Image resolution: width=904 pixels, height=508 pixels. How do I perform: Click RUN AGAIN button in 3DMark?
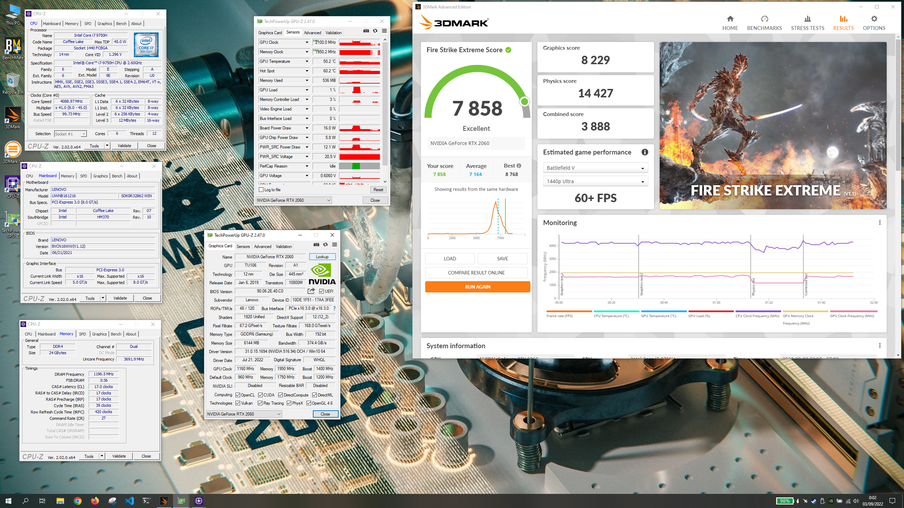(x=477, y=287)
